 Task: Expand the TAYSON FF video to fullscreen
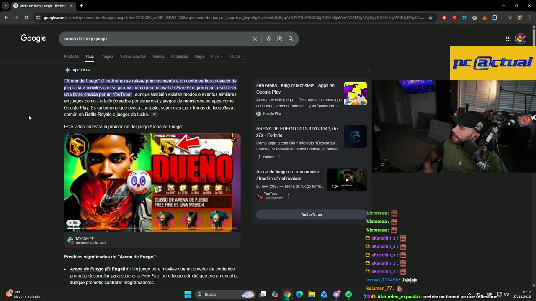(x=234, y=140)
